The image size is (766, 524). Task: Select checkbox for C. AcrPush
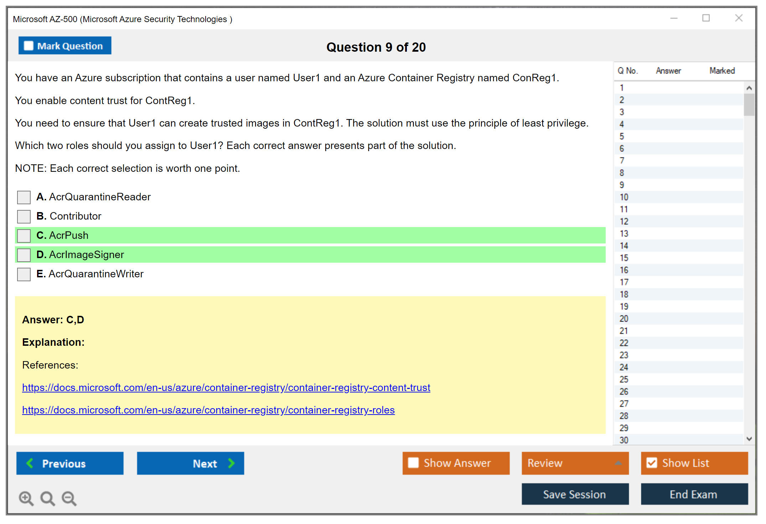pyautogui.click(x=24, y=236)
